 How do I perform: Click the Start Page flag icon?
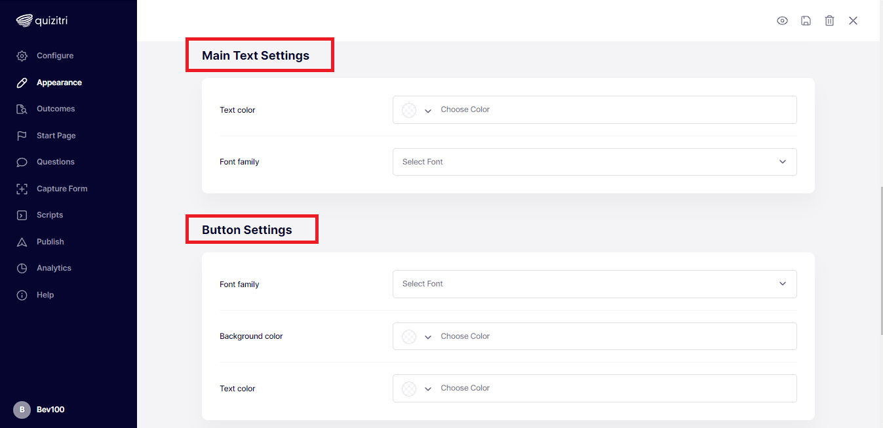(x=22, y=136)
